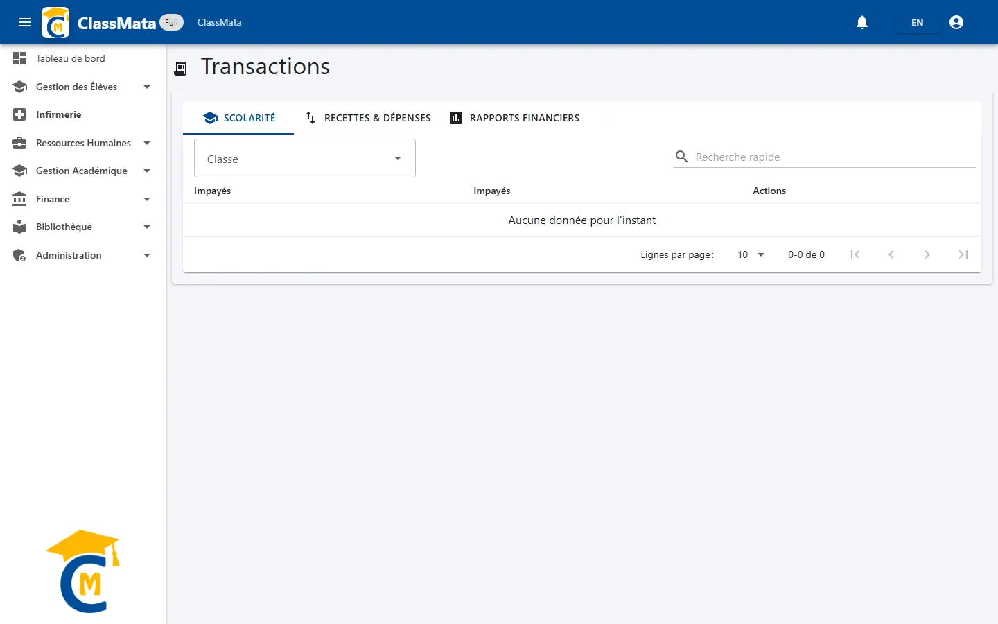Click the ClassMata school name text in header
Image resolution: width=998 pixels, height=624 pixels.
(x=219, y=22)
